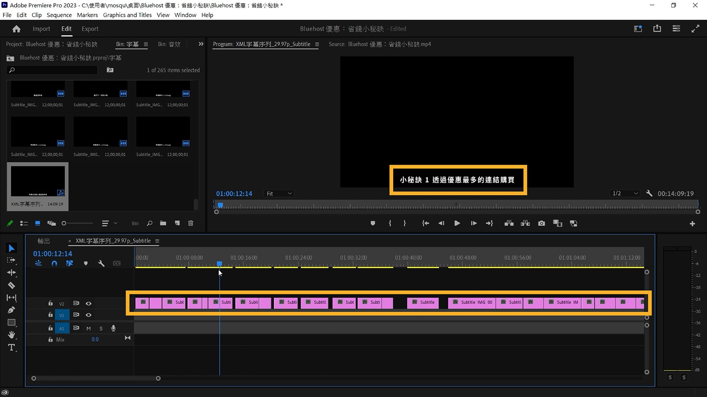Image resolution: width=707 pixels, height=397 pixels.
Task: Enable A1 voice-over record microphone
Action: [113, 328]
